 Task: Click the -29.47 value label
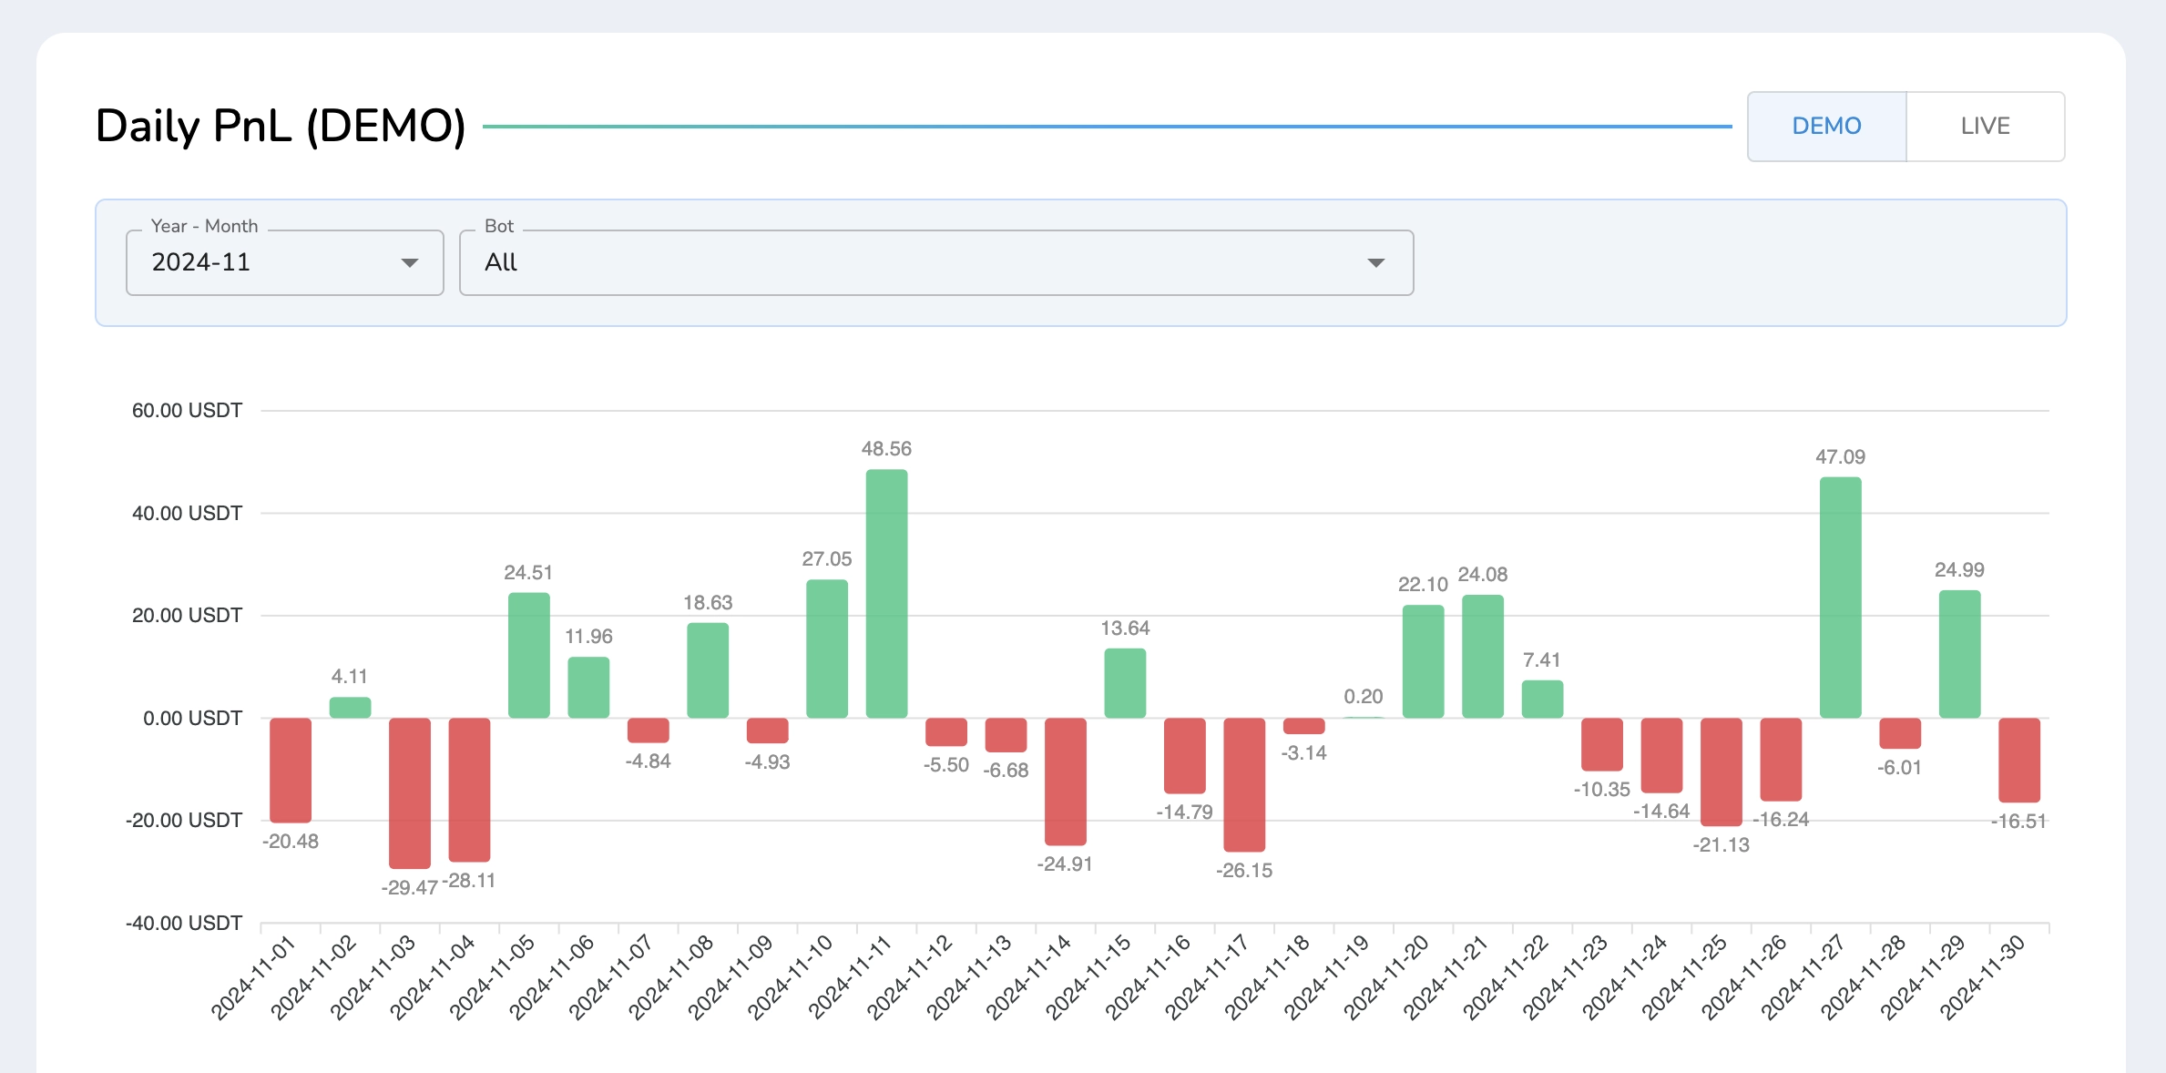point(410,888)
